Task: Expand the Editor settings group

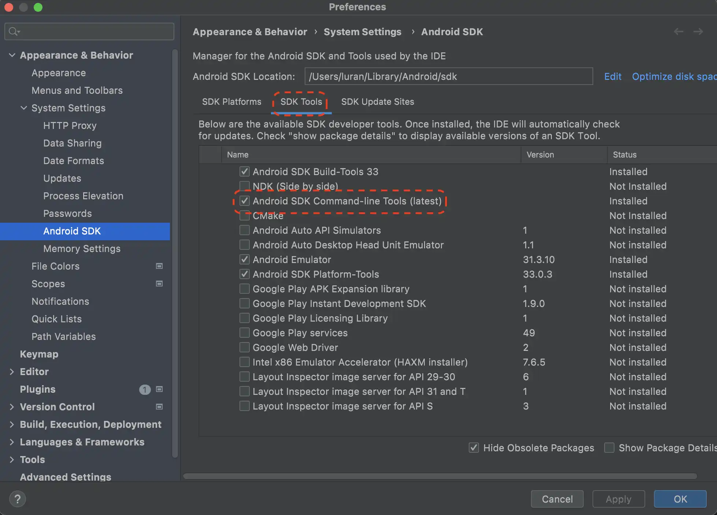Action: click(12, 372)
